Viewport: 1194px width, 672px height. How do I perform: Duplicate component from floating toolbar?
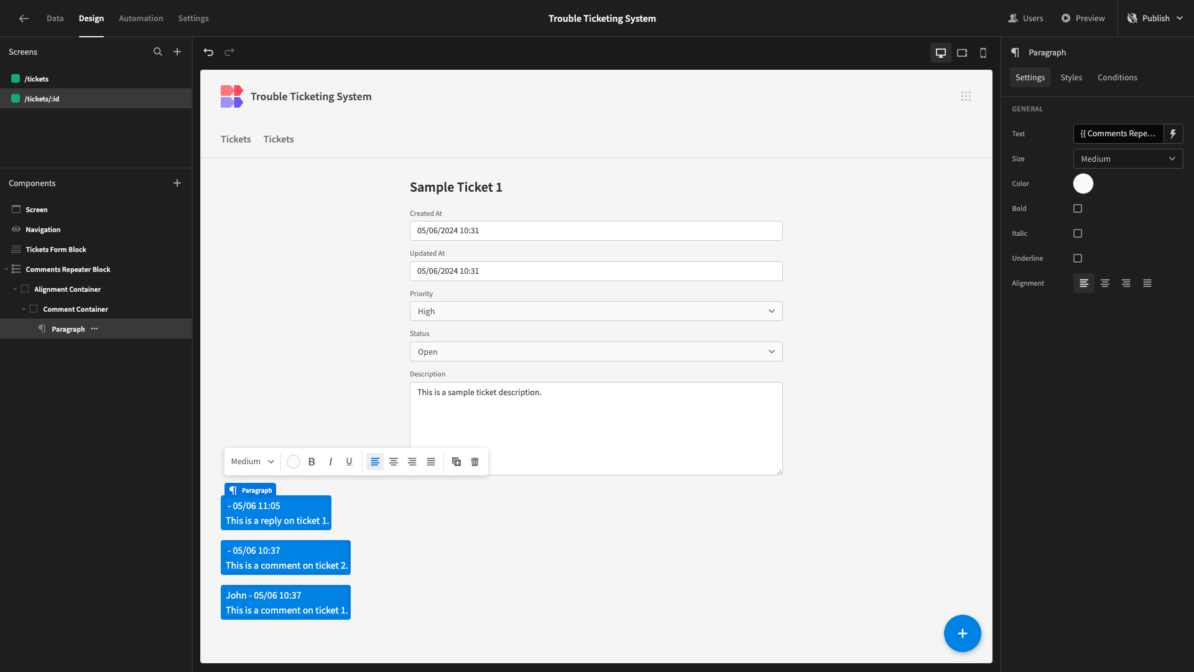(456, 462)
